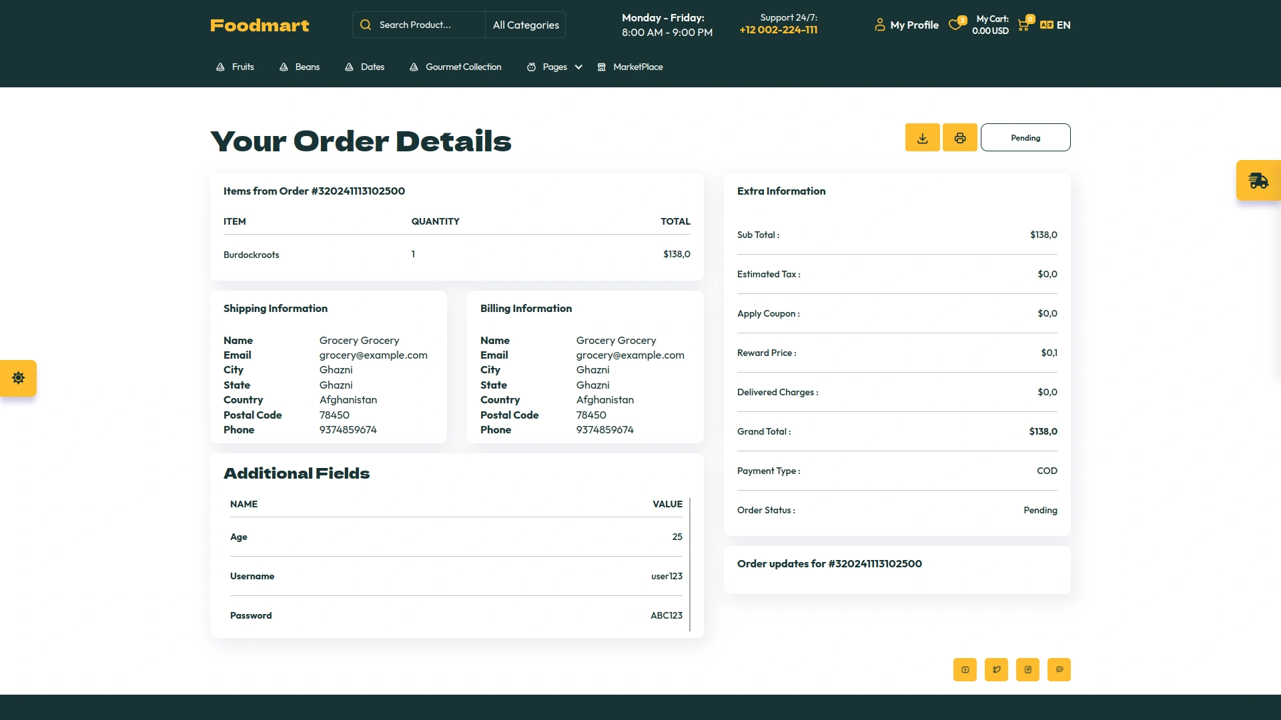Click the download invoice icon

pyautogui.click(x=922, y=137)
